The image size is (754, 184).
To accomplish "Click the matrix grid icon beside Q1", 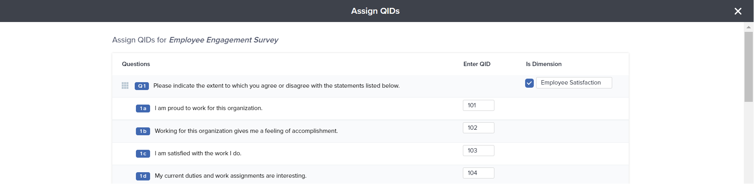I will pyautogui.click(x=125, y=86).
